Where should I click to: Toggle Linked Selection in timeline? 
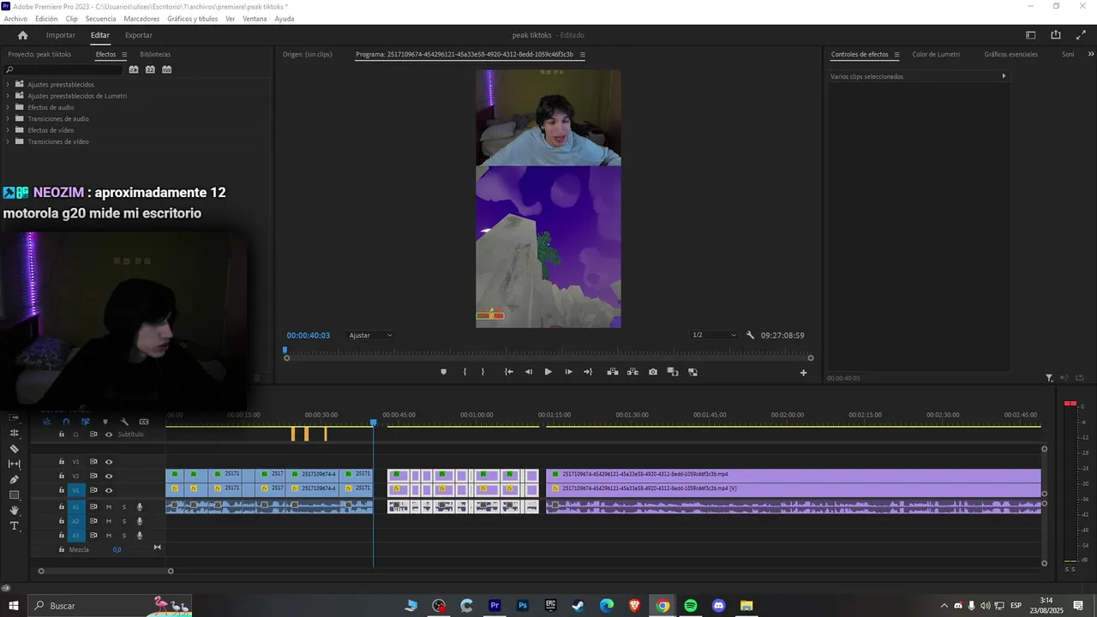coord(86,422)
